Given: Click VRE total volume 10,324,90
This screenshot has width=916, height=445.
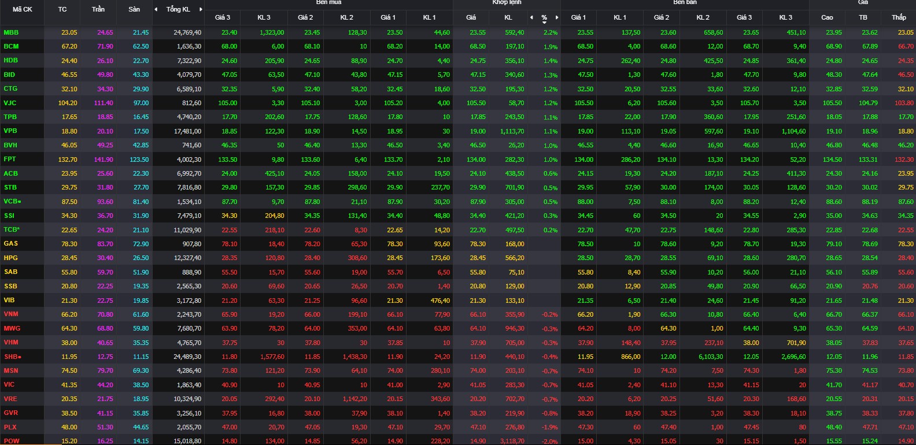Looking at the screenshot, I should 187,399.
